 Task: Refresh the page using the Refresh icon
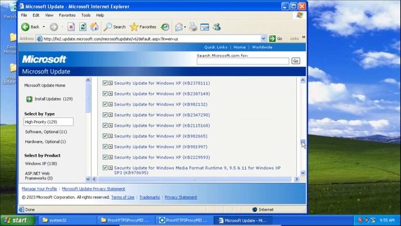(x=83, y=27)
